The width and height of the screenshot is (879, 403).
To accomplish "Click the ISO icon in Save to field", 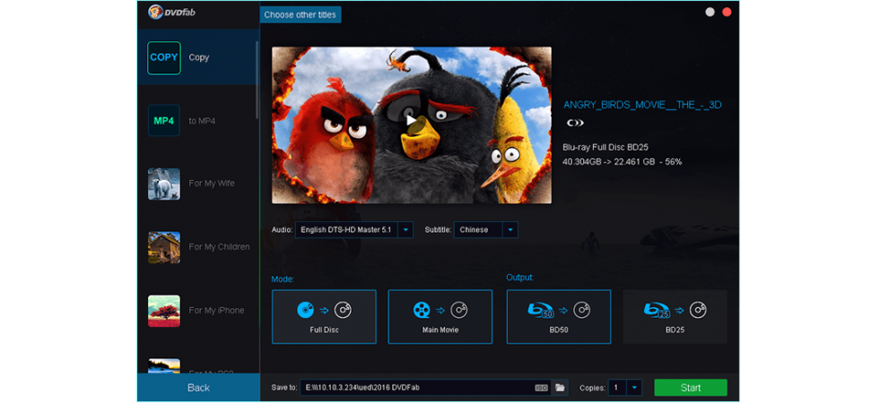I will click(x=541, y=387).
